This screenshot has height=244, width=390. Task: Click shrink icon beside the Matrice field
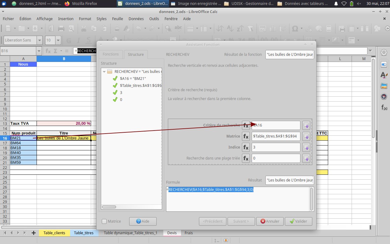(306, 136)
